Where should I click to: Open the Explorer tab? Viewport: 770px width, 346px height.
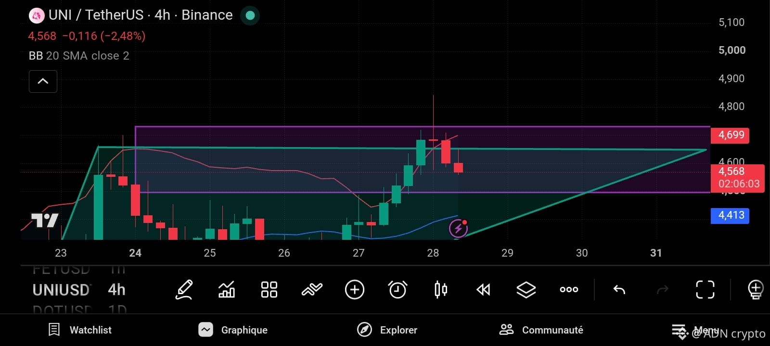(x=387, y=330)
